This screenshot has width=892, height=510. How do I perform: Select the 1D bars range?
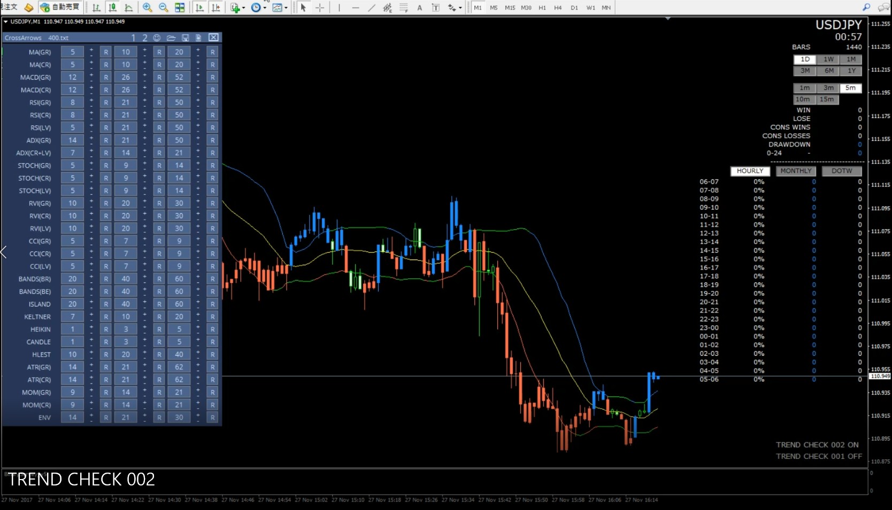[x=805, y=59]
